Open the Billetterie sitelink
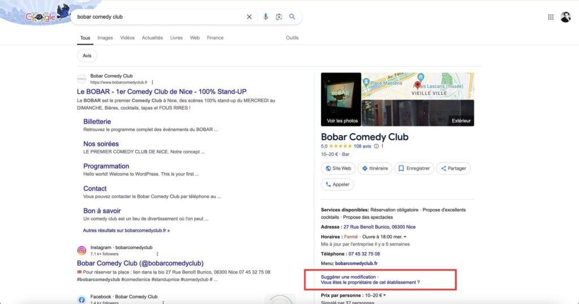Screen dimensions: 579x304 click(x=97, y=121)
